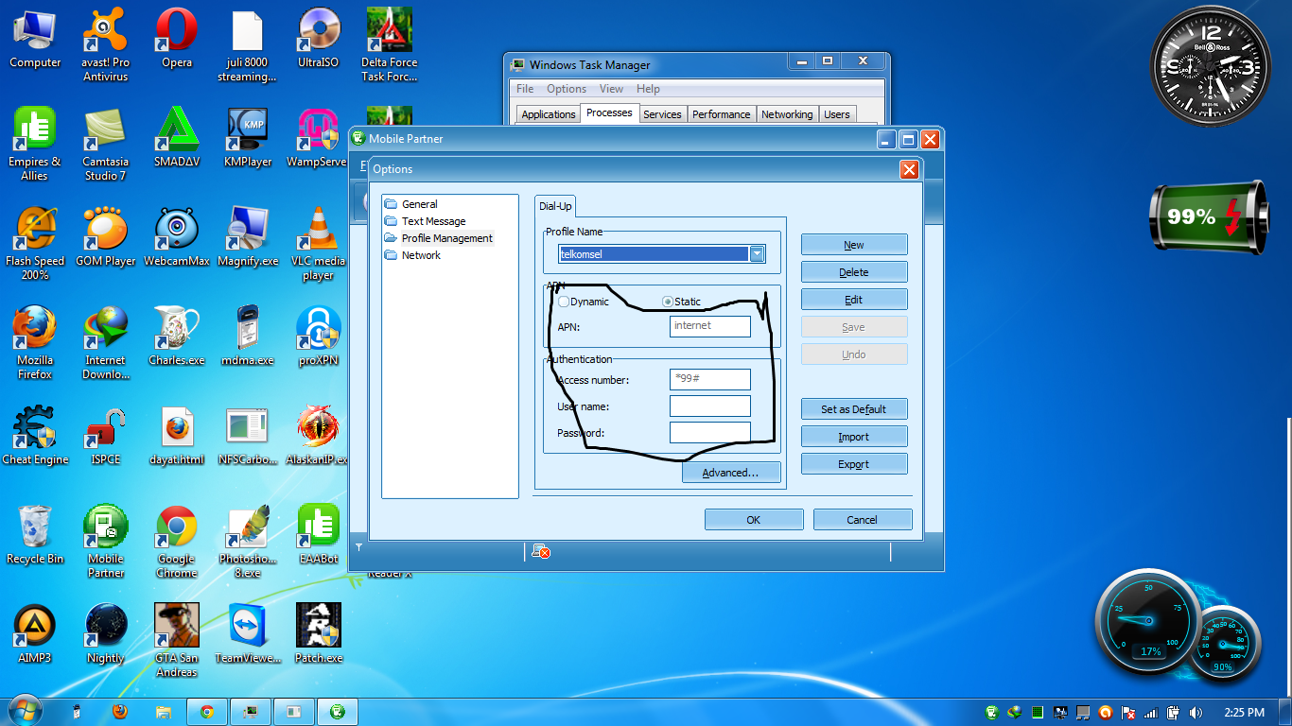Viewport: 1292px width, 726px height.
Task: Open Task Manager View menu
Action: coord(612,89)
